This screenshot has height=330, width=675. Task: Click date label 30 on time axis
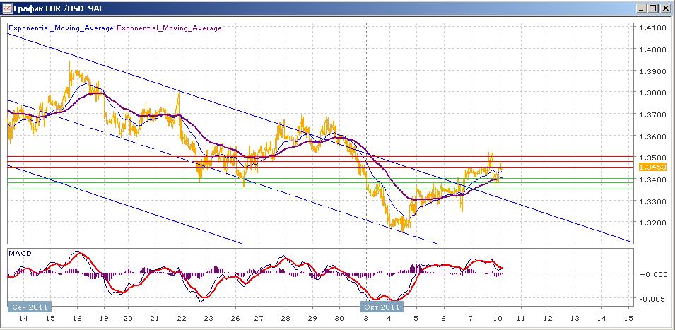(340, 319)
